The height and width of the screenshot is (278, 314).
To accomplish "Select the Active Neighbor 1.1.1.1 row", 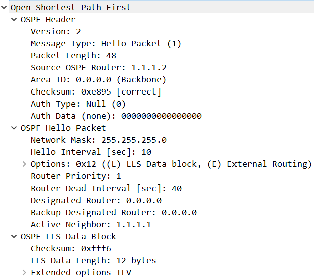I will [x=91, y=224].
